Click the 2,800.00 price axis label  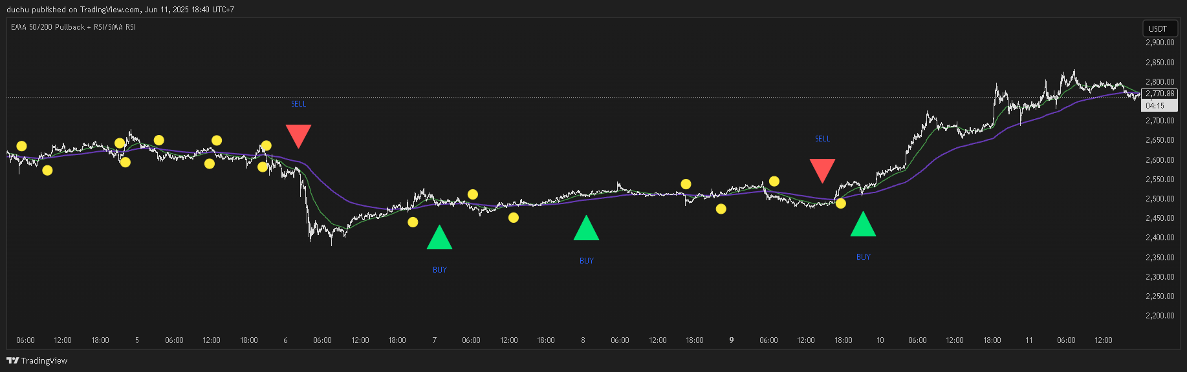(1160, 82)
